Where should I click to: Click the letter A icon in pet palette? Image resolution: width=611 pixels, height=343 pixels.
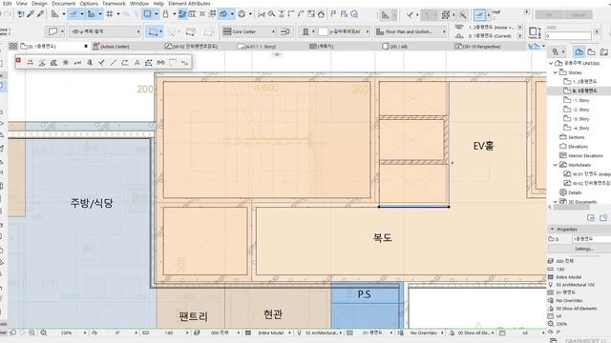pyautogui.click(x=137, y=62)
